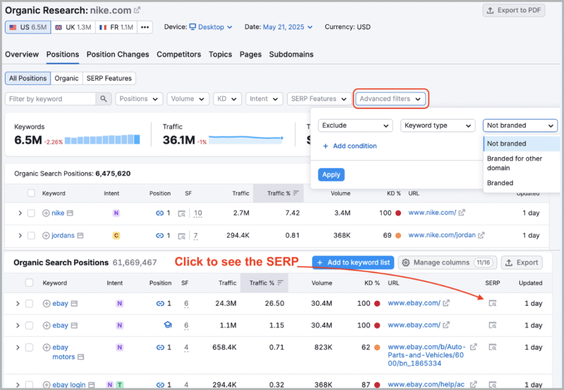The image size is (564, 390).
Task: Open the Volume filter dropdown
Action: pyautogui.click(x=187, y=99)
